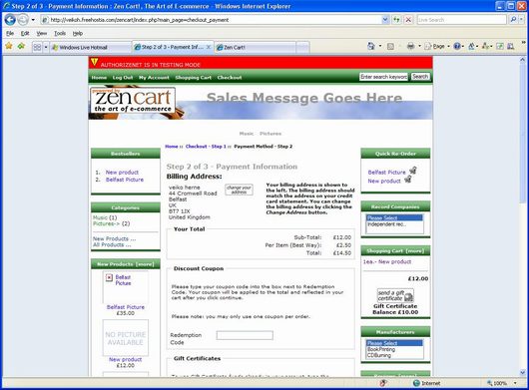
Task: Click the site search keywords field
Action: click(383, 77)
